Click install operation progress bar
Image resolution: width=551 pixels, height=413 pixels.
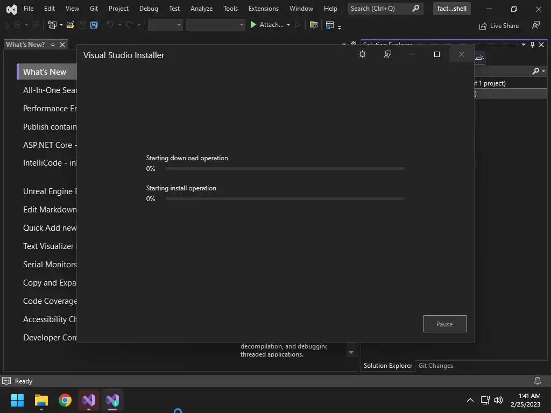[x=285, y=199]
